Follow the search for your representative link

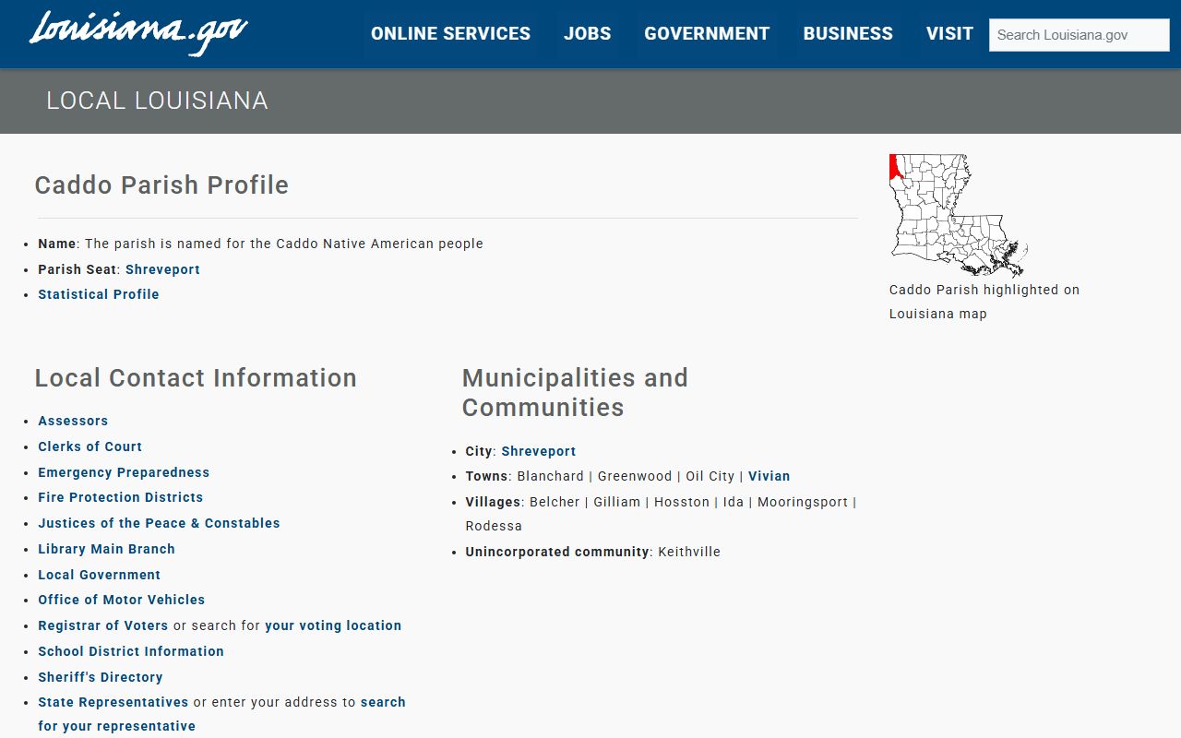(383, 702)
